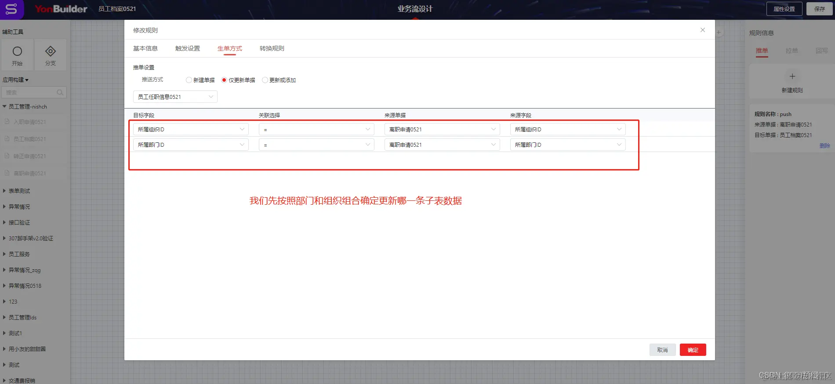Expand the 异常情况_zqg tree node
Screen dimensions: 835x384
click(x=4, y=270)
